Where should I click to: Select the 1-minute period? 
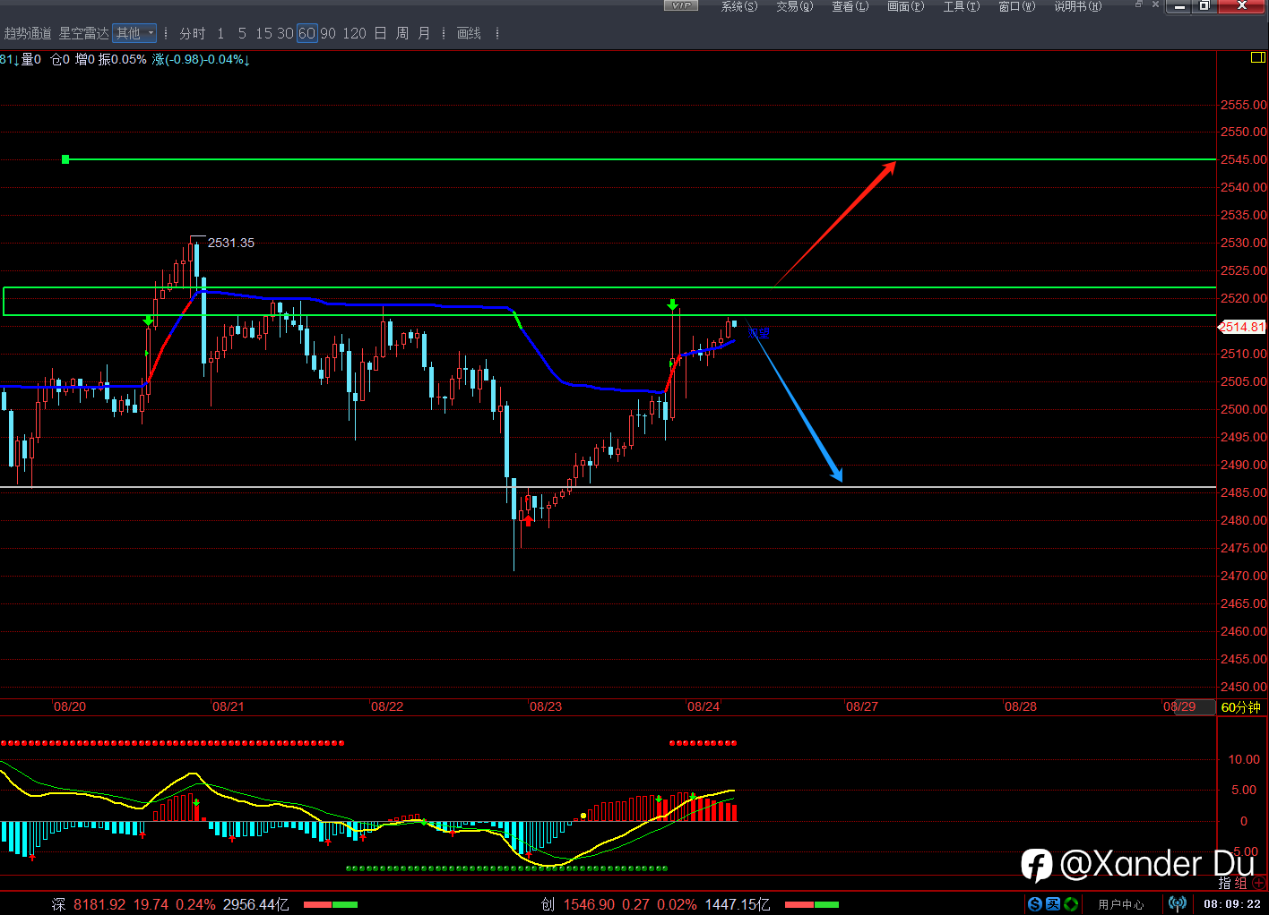(x=220, y=33)
